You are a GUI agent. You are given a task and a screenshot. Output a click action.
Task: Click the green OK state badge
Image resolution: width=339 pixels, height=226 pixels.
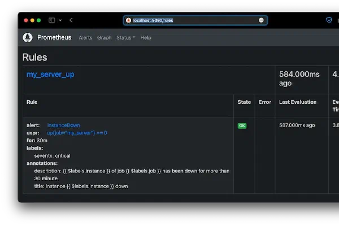[242, 125]
